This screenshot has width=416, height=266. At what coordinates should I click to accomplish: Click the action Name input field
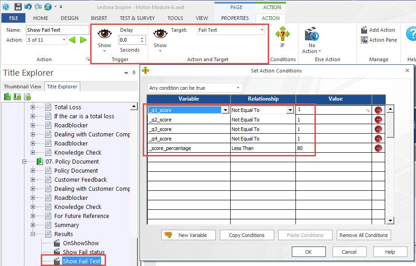[x=57, y=30]
